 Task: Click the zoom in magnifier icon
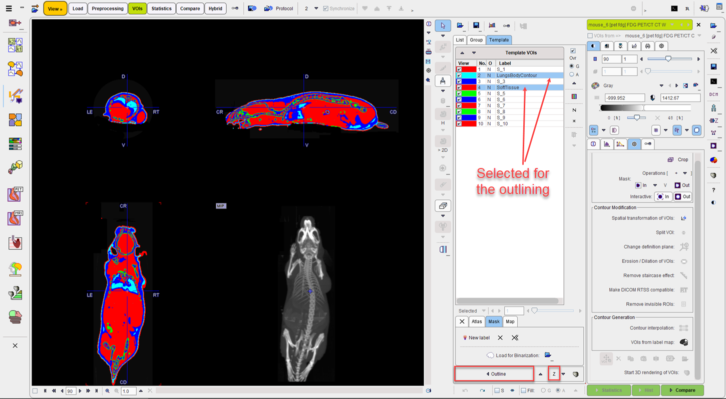pyautogui.click(x=108, y=391)
